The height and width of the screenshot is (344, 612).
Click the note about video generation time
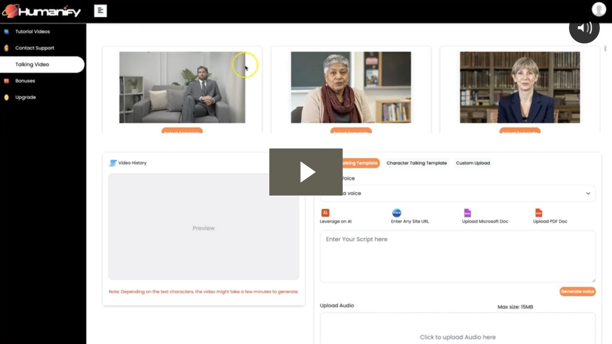204,292
